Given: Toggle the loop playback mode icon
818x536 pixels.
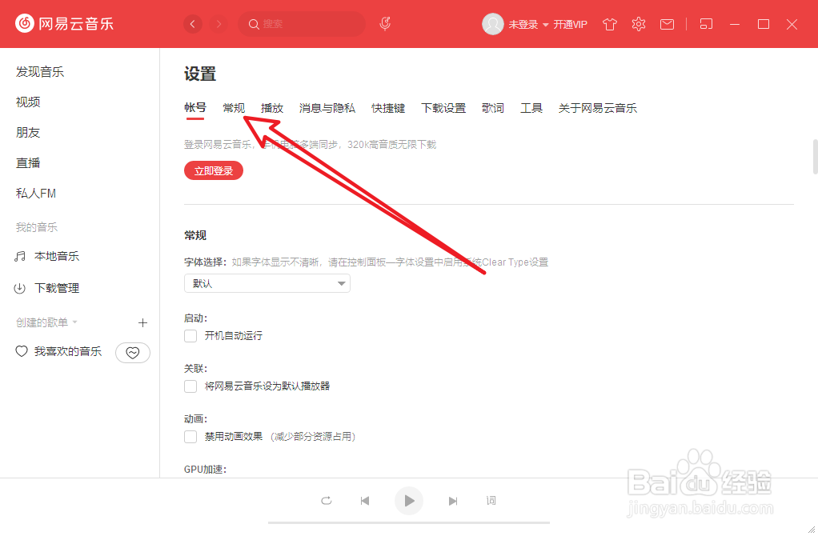Looking at the screenshot, I should 327,501.
